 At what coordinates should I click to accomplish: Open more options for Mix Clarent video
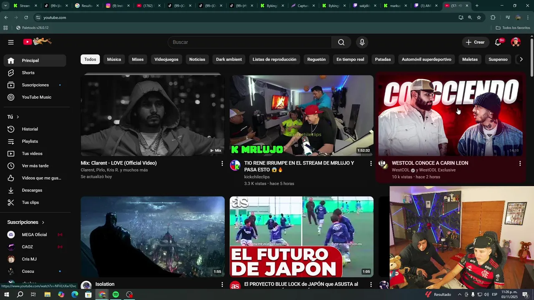pyautogui.click(x=222, y=163)
